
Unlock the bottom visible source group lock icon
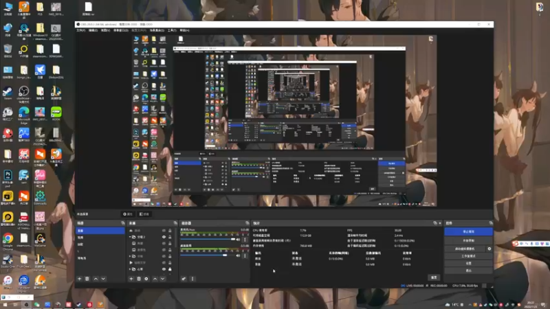click(x=170, y=269)
